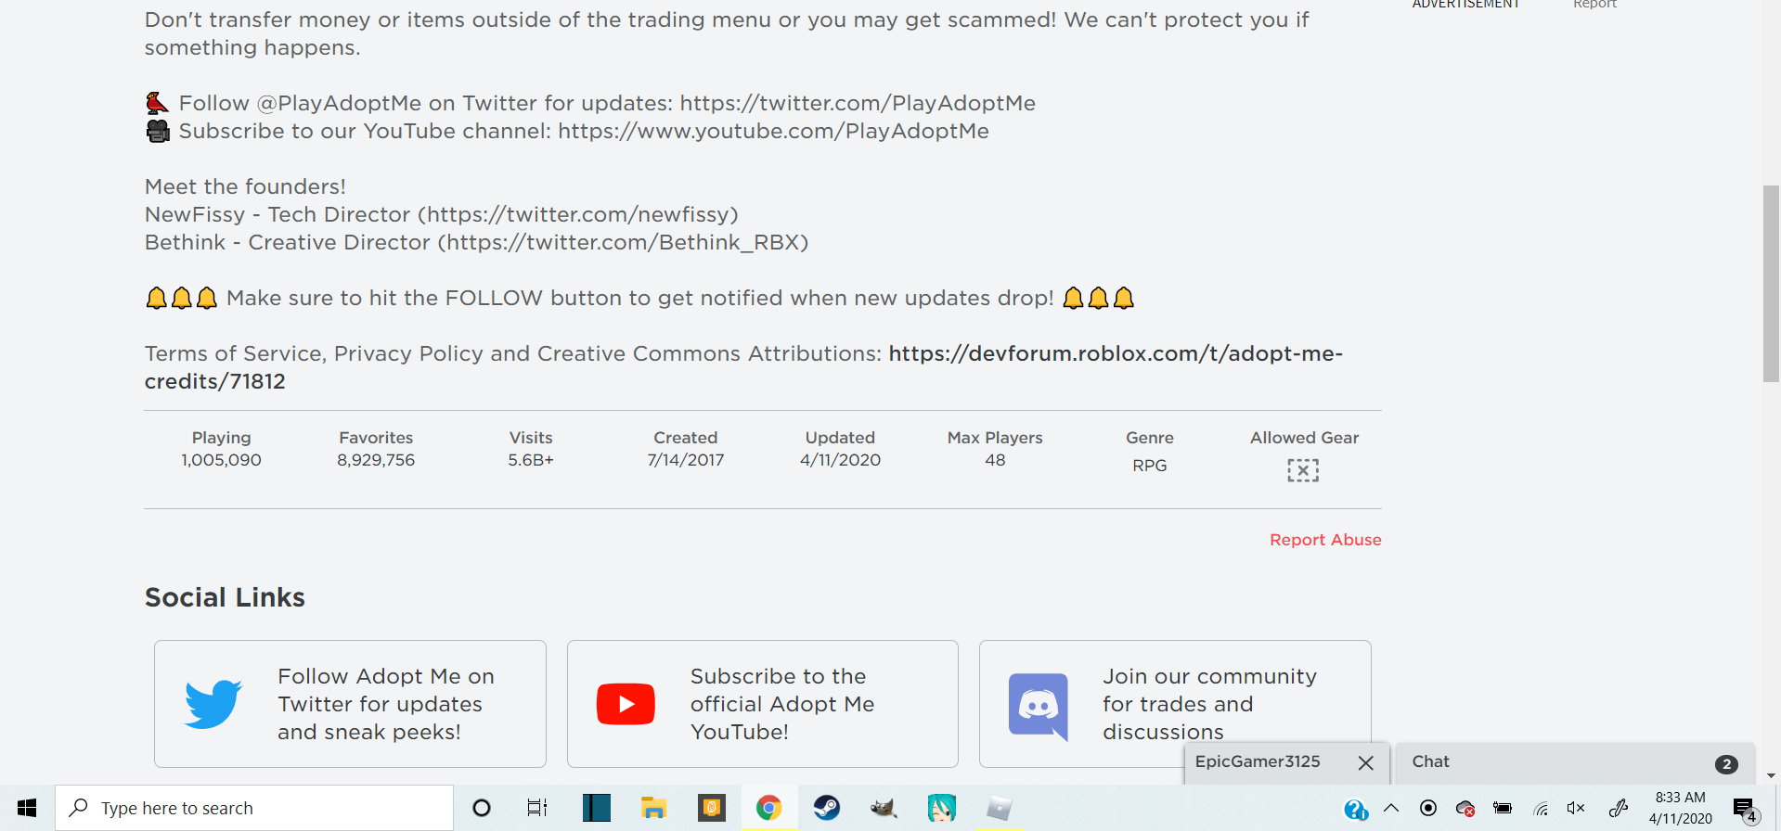Open the devforum adopt-me-credits link
The height and width of the screenshot is (831, 1781).
coord(743,367)
